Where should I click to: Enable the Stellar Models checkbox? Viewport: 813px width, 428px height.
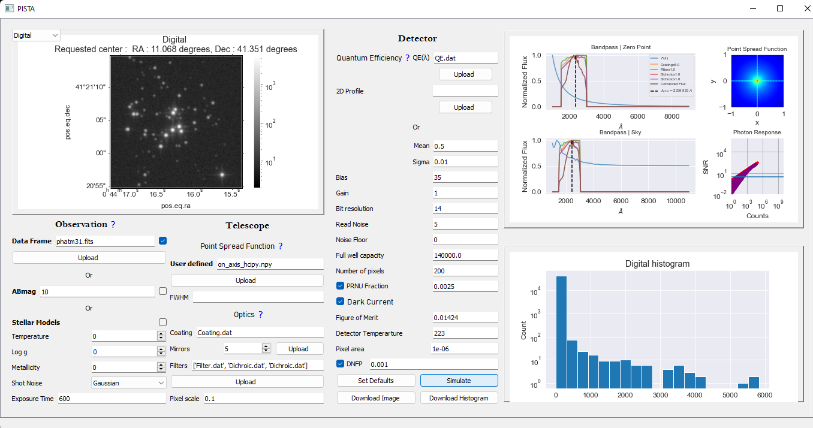click(162, 322)
